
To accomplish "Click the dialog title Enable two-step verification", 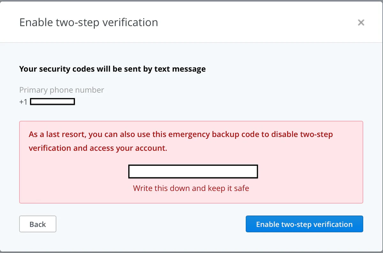I will [88, 22].
